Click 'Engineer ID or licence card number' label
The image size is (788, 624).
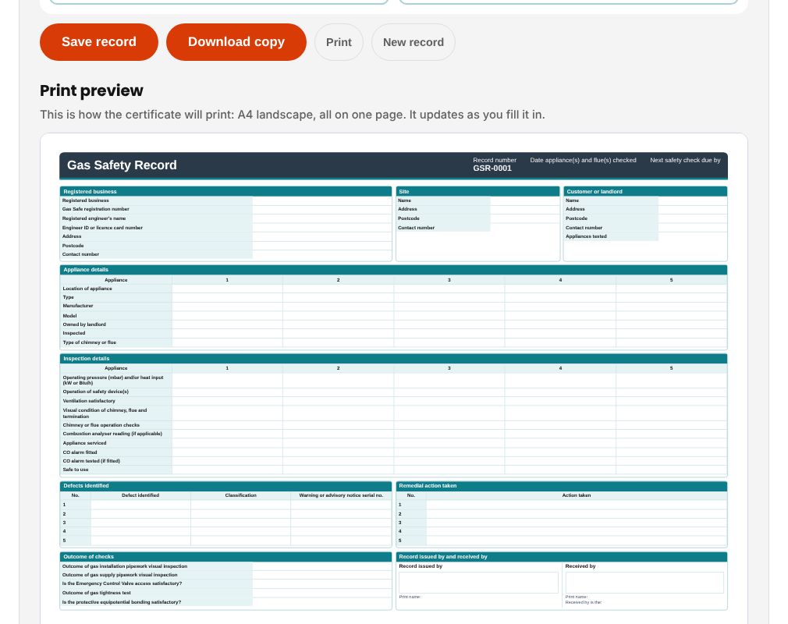click(102, 228)
